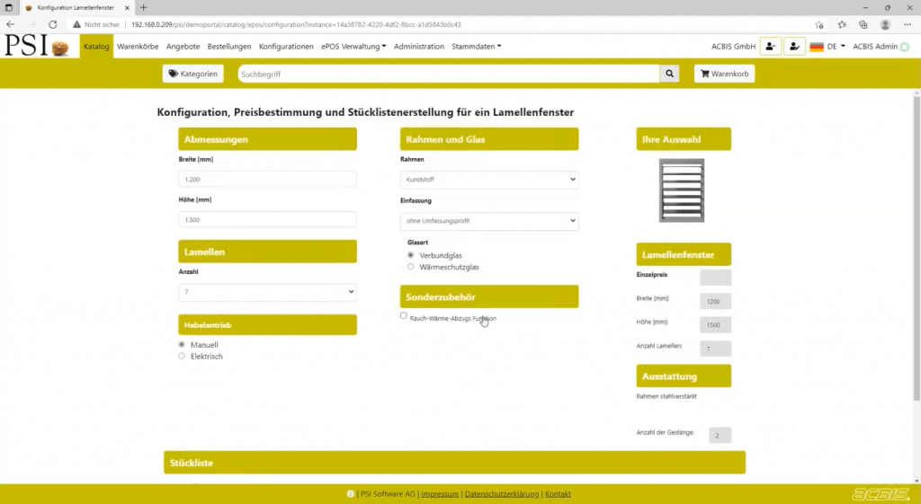This screenshot has width=921, height=504.
Task: Expand the Einfassung profile dropdown
Action: (x=489, y=220)
